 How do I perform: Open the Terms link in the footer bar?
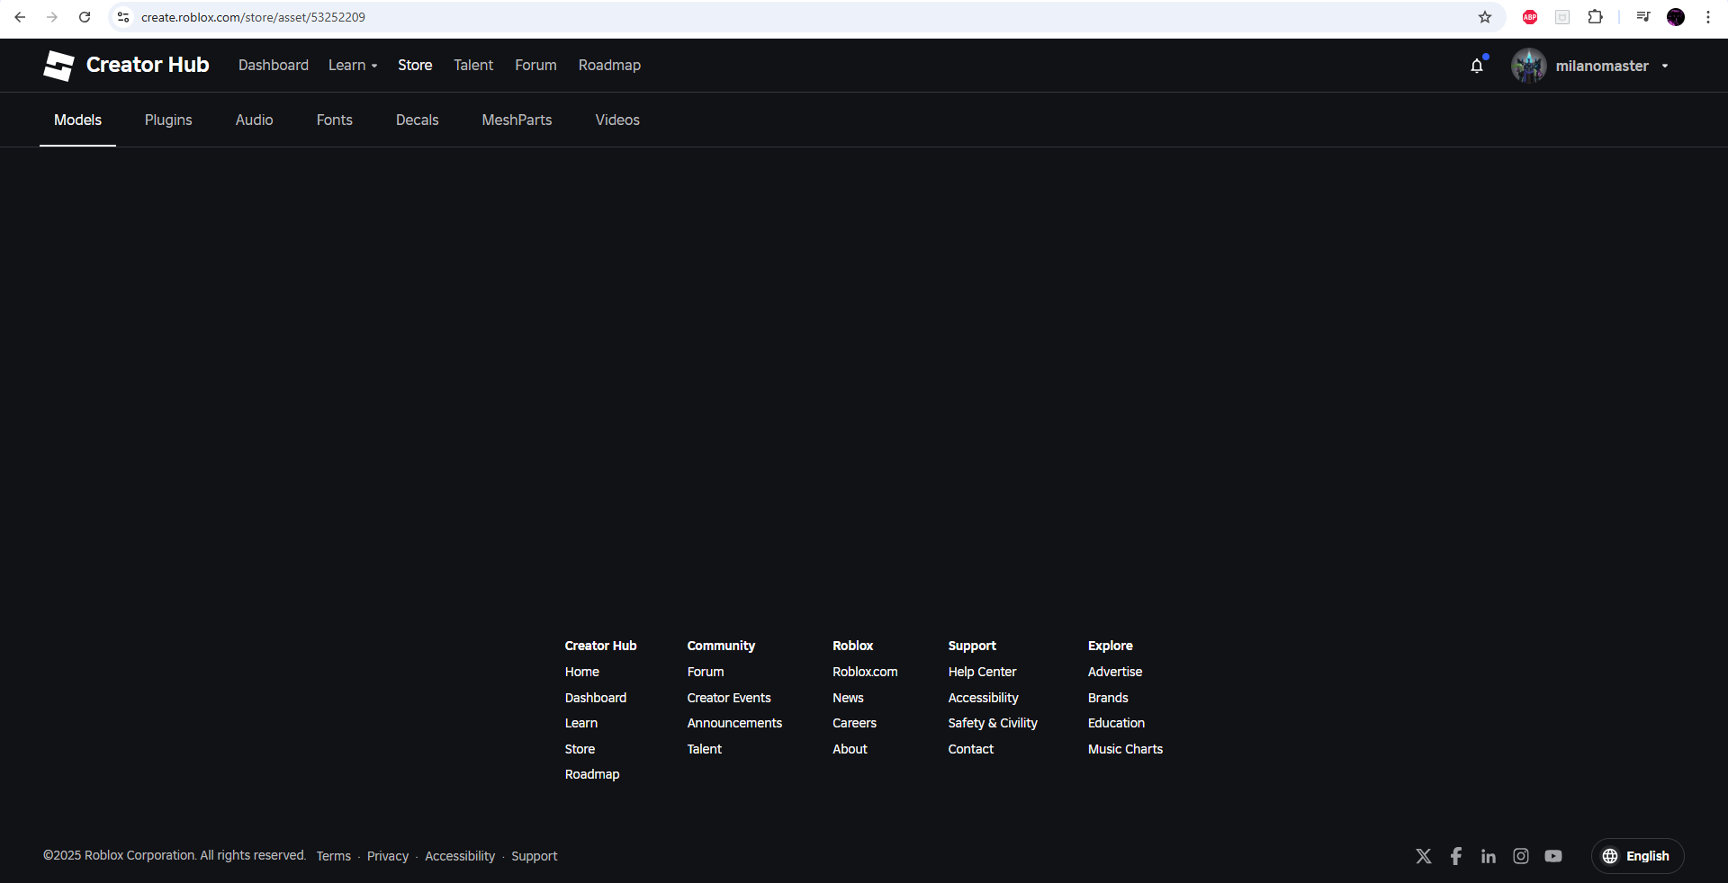tap(334, 856)
